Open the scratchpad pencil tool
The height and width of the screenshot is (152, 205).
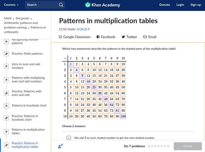pyautogui.click(x=60, y=146)
